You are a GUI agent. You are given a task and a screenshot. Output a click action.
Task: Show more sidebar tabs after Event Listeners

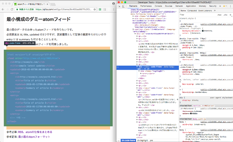click(215, 10)
